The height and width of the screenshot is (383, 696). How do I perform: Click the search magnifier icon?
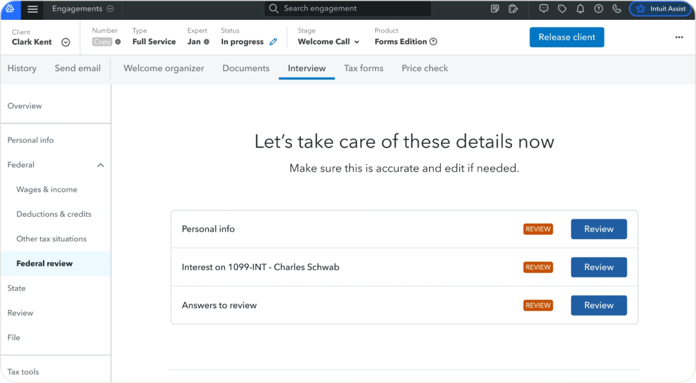click(274, 8)
